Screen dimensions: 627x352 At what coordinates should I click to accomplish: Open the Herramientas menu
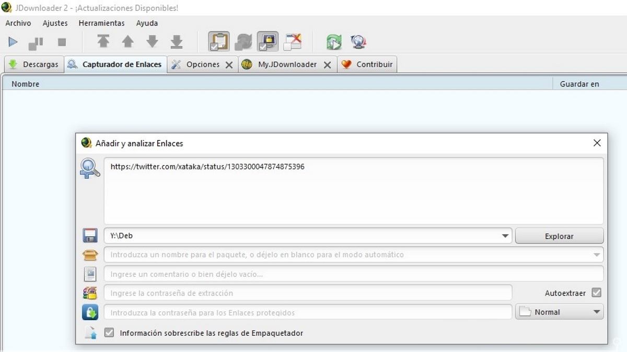pos(101,23)
